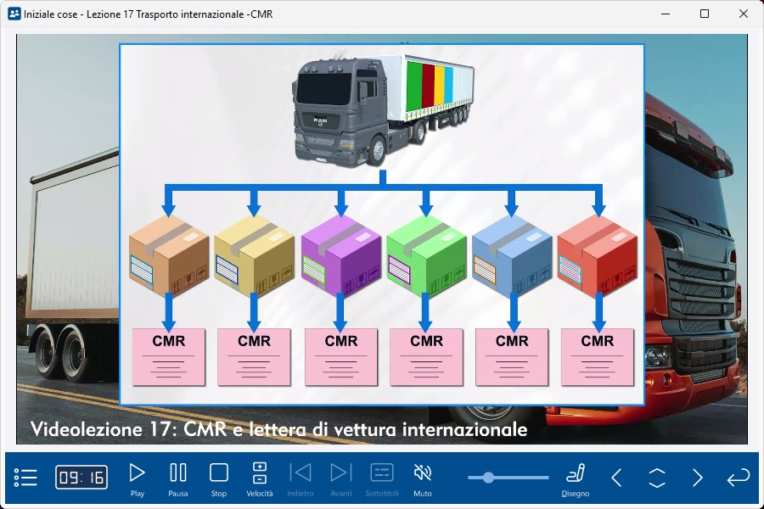The width and height of the screenshot is (764, 509).
Task: Click the return back arrow icon
Action: 738,478
